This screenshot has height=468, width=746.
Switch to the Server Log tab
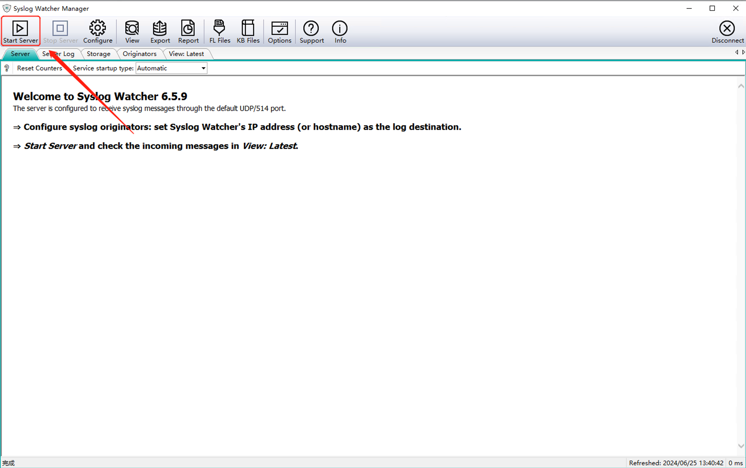(x=58, y=54)
